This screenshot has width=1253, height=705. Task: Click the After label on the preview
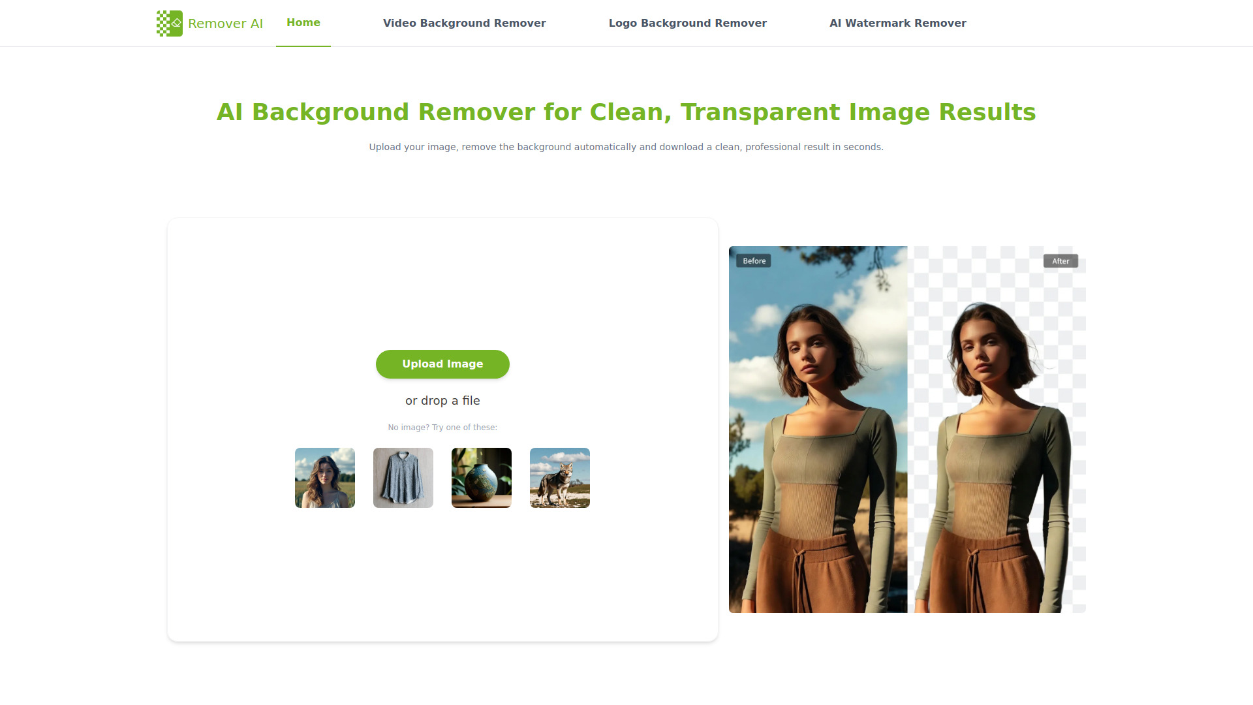(x=1060, y=260)
